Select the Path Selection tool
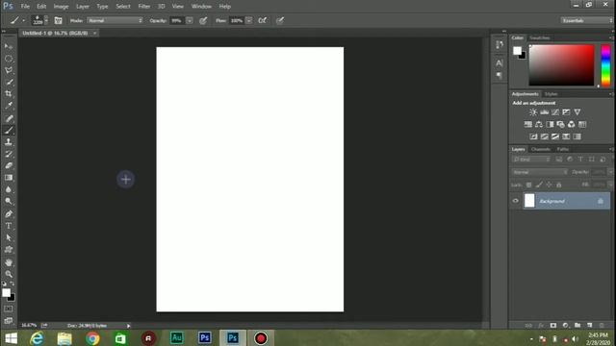This screenshot has height=346, width=616. 9,237
